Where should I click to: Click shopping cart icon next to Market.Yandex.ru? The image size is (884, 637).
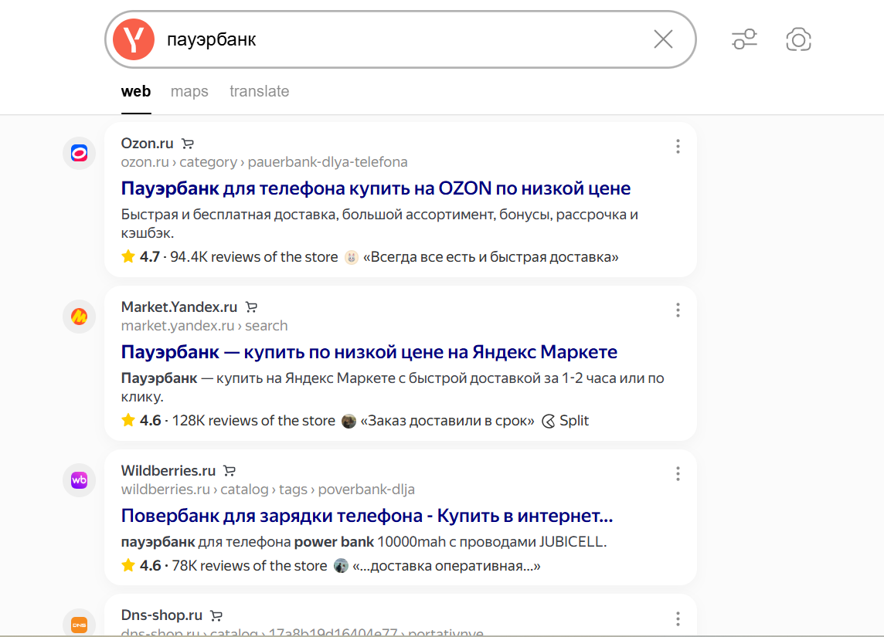coord(251,307)
